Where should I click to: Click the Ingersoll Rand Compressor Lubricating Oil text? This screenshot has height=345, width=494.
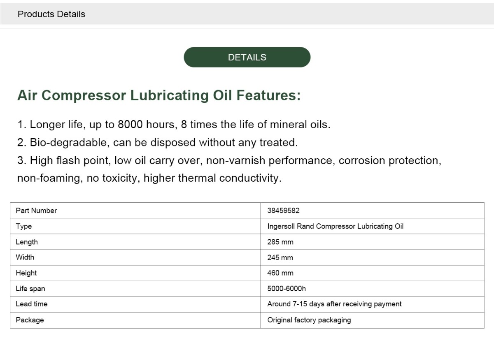pos(335,226)
